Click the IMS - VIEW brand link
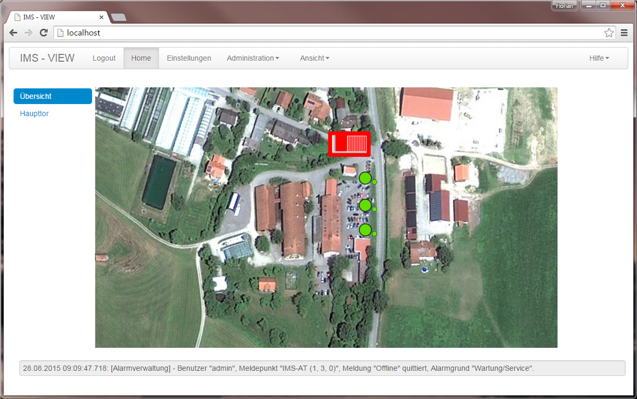 (x=47, y=58)
